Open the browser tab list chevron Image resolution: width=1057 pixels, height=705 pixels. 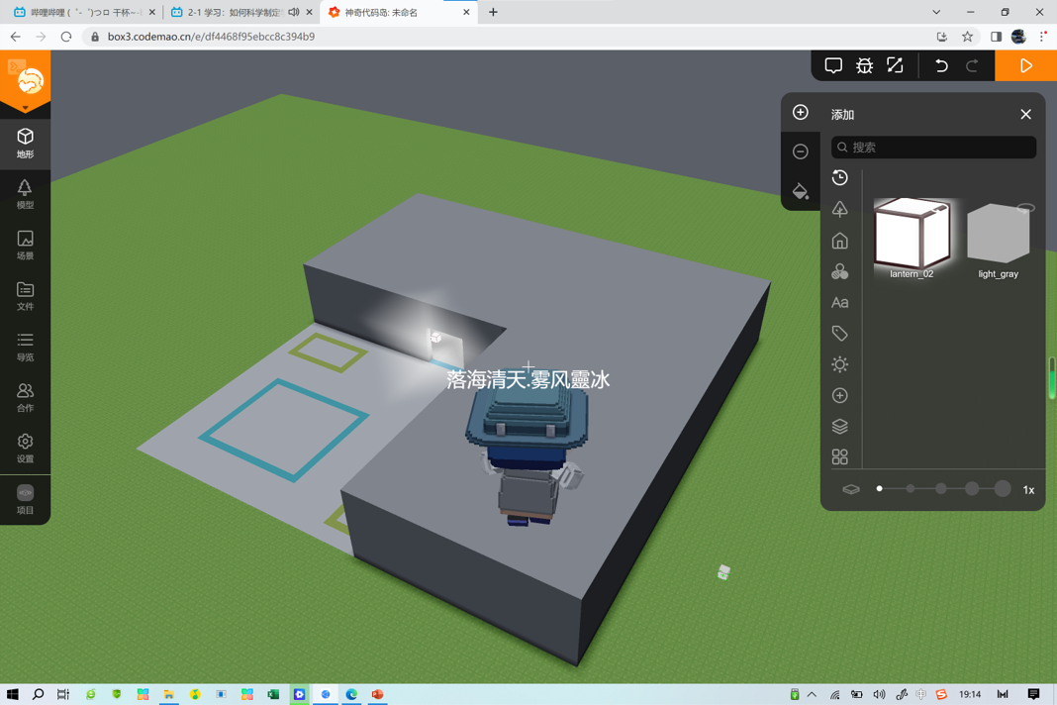pyautogui.click(x=936, y=12)
